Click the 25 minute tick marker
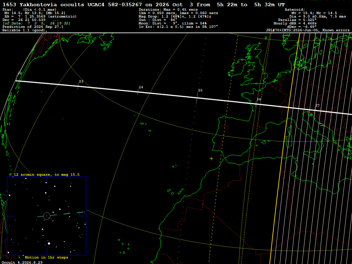This screenshot has height=264, width=352. [x=200, y=90]
